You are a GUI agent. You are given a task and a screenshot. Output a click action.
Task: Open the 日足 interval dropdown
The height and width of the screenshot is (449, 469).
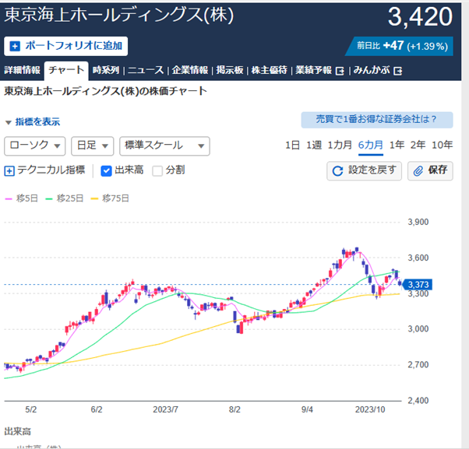click(93, 146)
